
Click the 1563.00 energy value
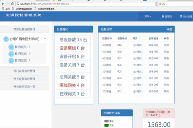click(x=159, y=125)
